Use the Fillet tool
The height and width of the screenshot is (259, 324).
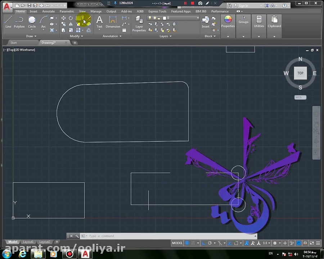78,24
